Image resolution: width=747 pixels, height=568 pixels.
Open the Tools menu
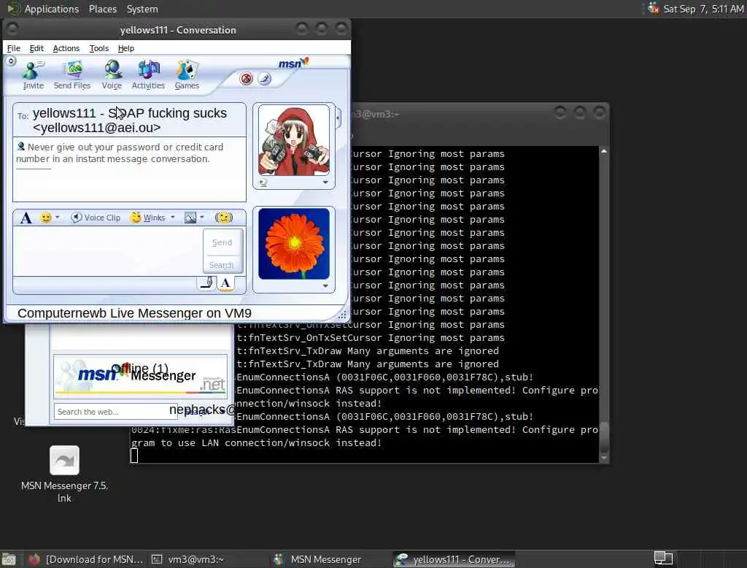click(99, 48)
